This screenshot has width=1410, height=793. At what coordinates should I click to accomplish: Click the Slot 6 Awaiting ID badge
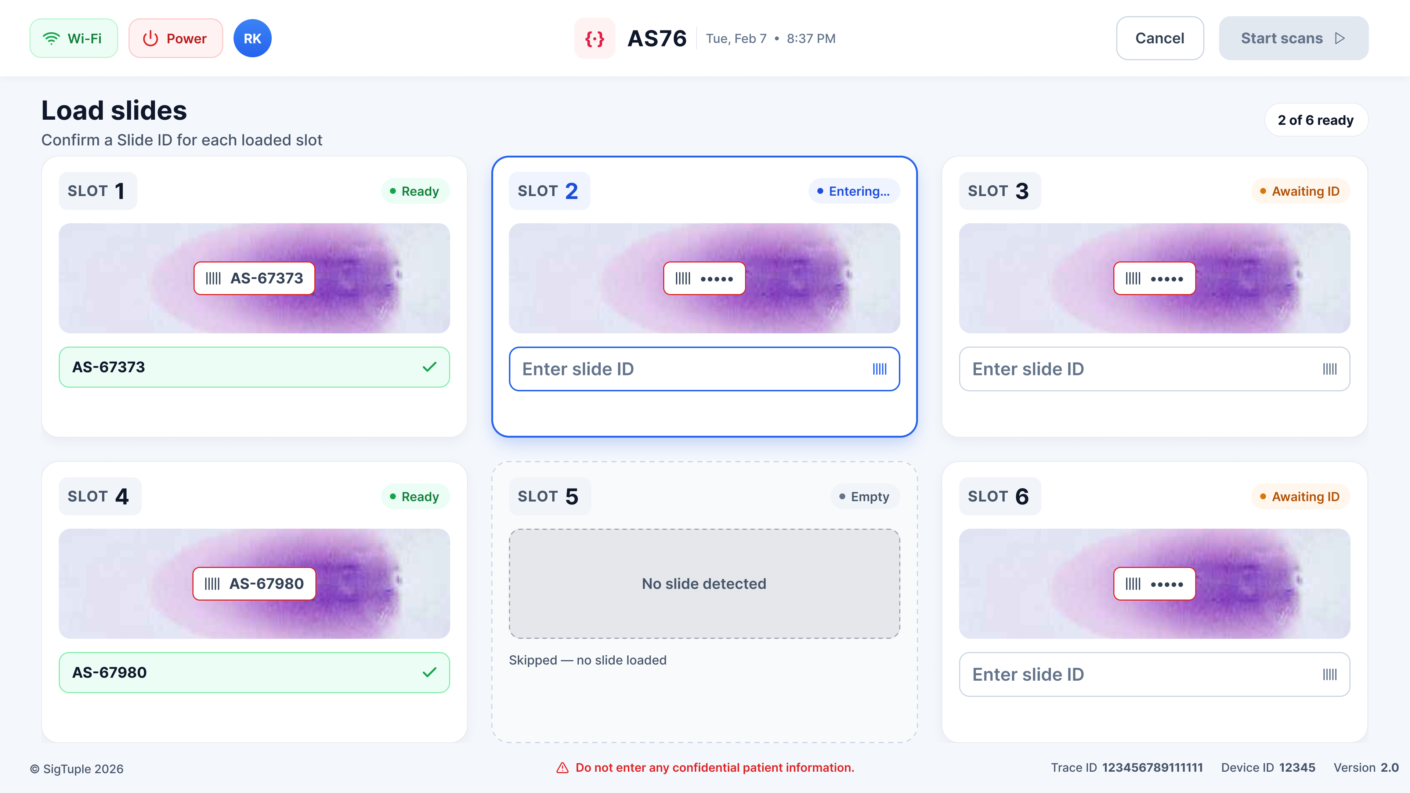[1301, 496]
